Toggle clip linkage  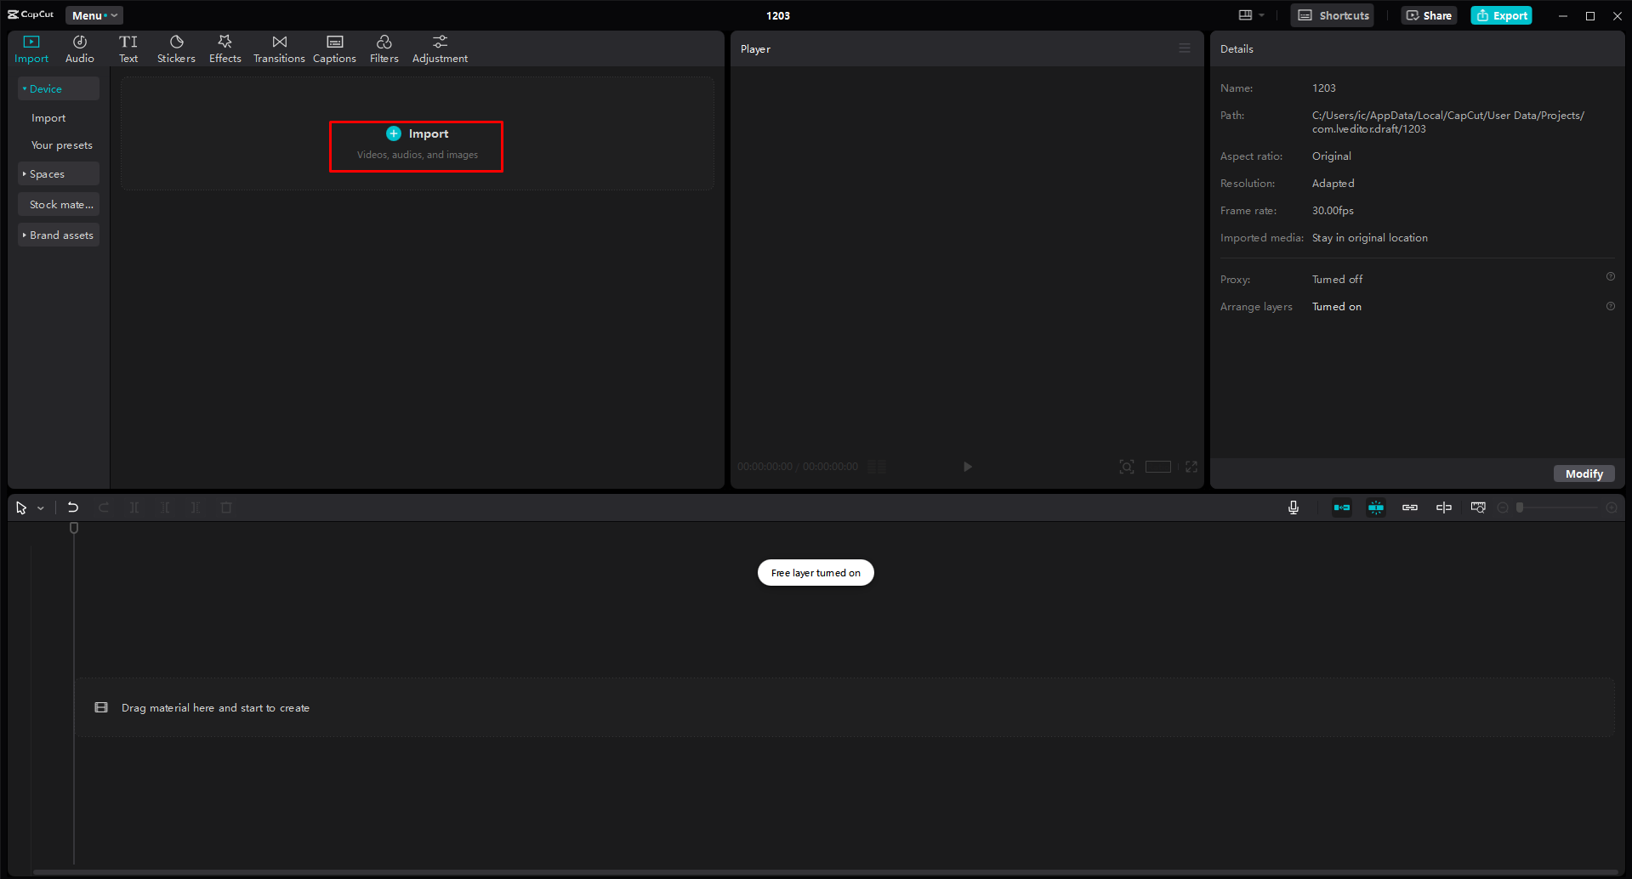click(x=1410, y=508)
